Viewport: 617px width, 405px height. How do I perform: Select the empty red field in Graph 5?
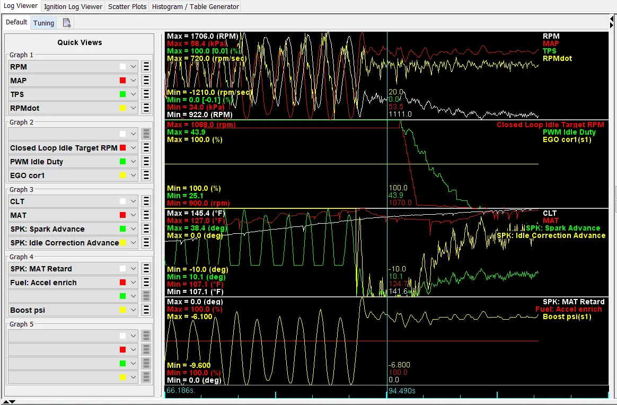point(73,349)
